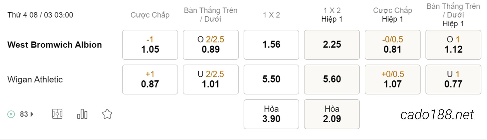Pick first-half draw Hòa 2.09
487x140 pixels.
[332, 114]
